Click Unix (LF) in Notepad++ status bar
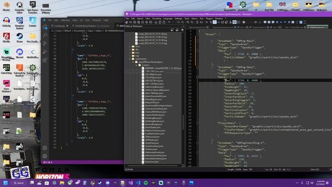Viewport: 332px width, 187px height. 315,169
